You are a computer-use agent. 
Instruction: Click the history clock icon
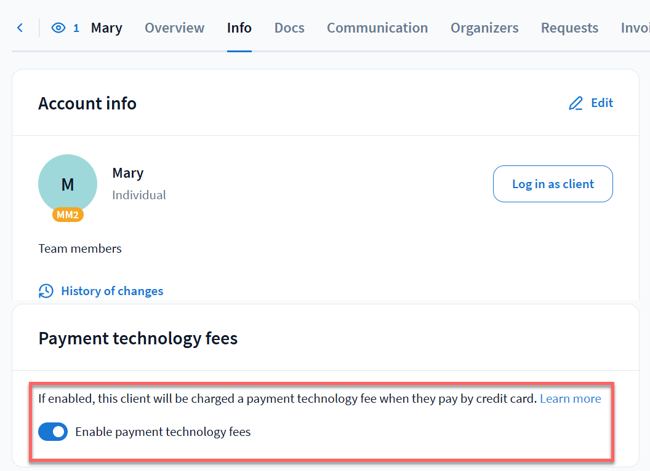point(46,291)
